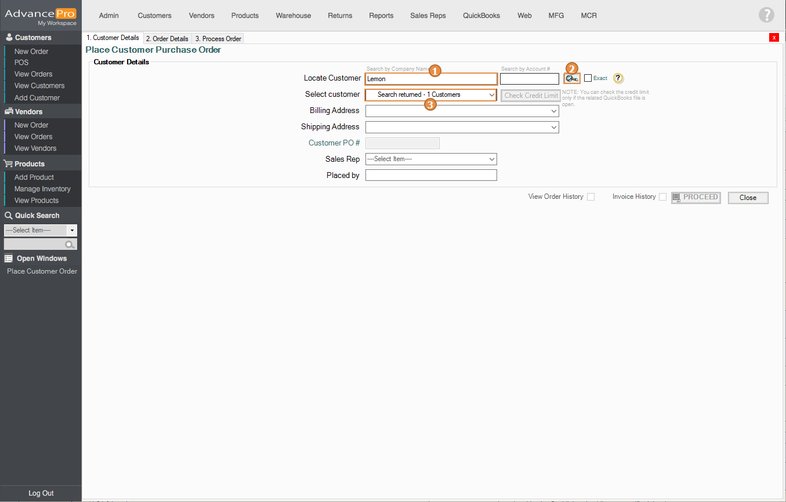This screenshot has width=786, height=502.
Task: Tick the View Order History checkbox
Action: (x=591, y=197)
